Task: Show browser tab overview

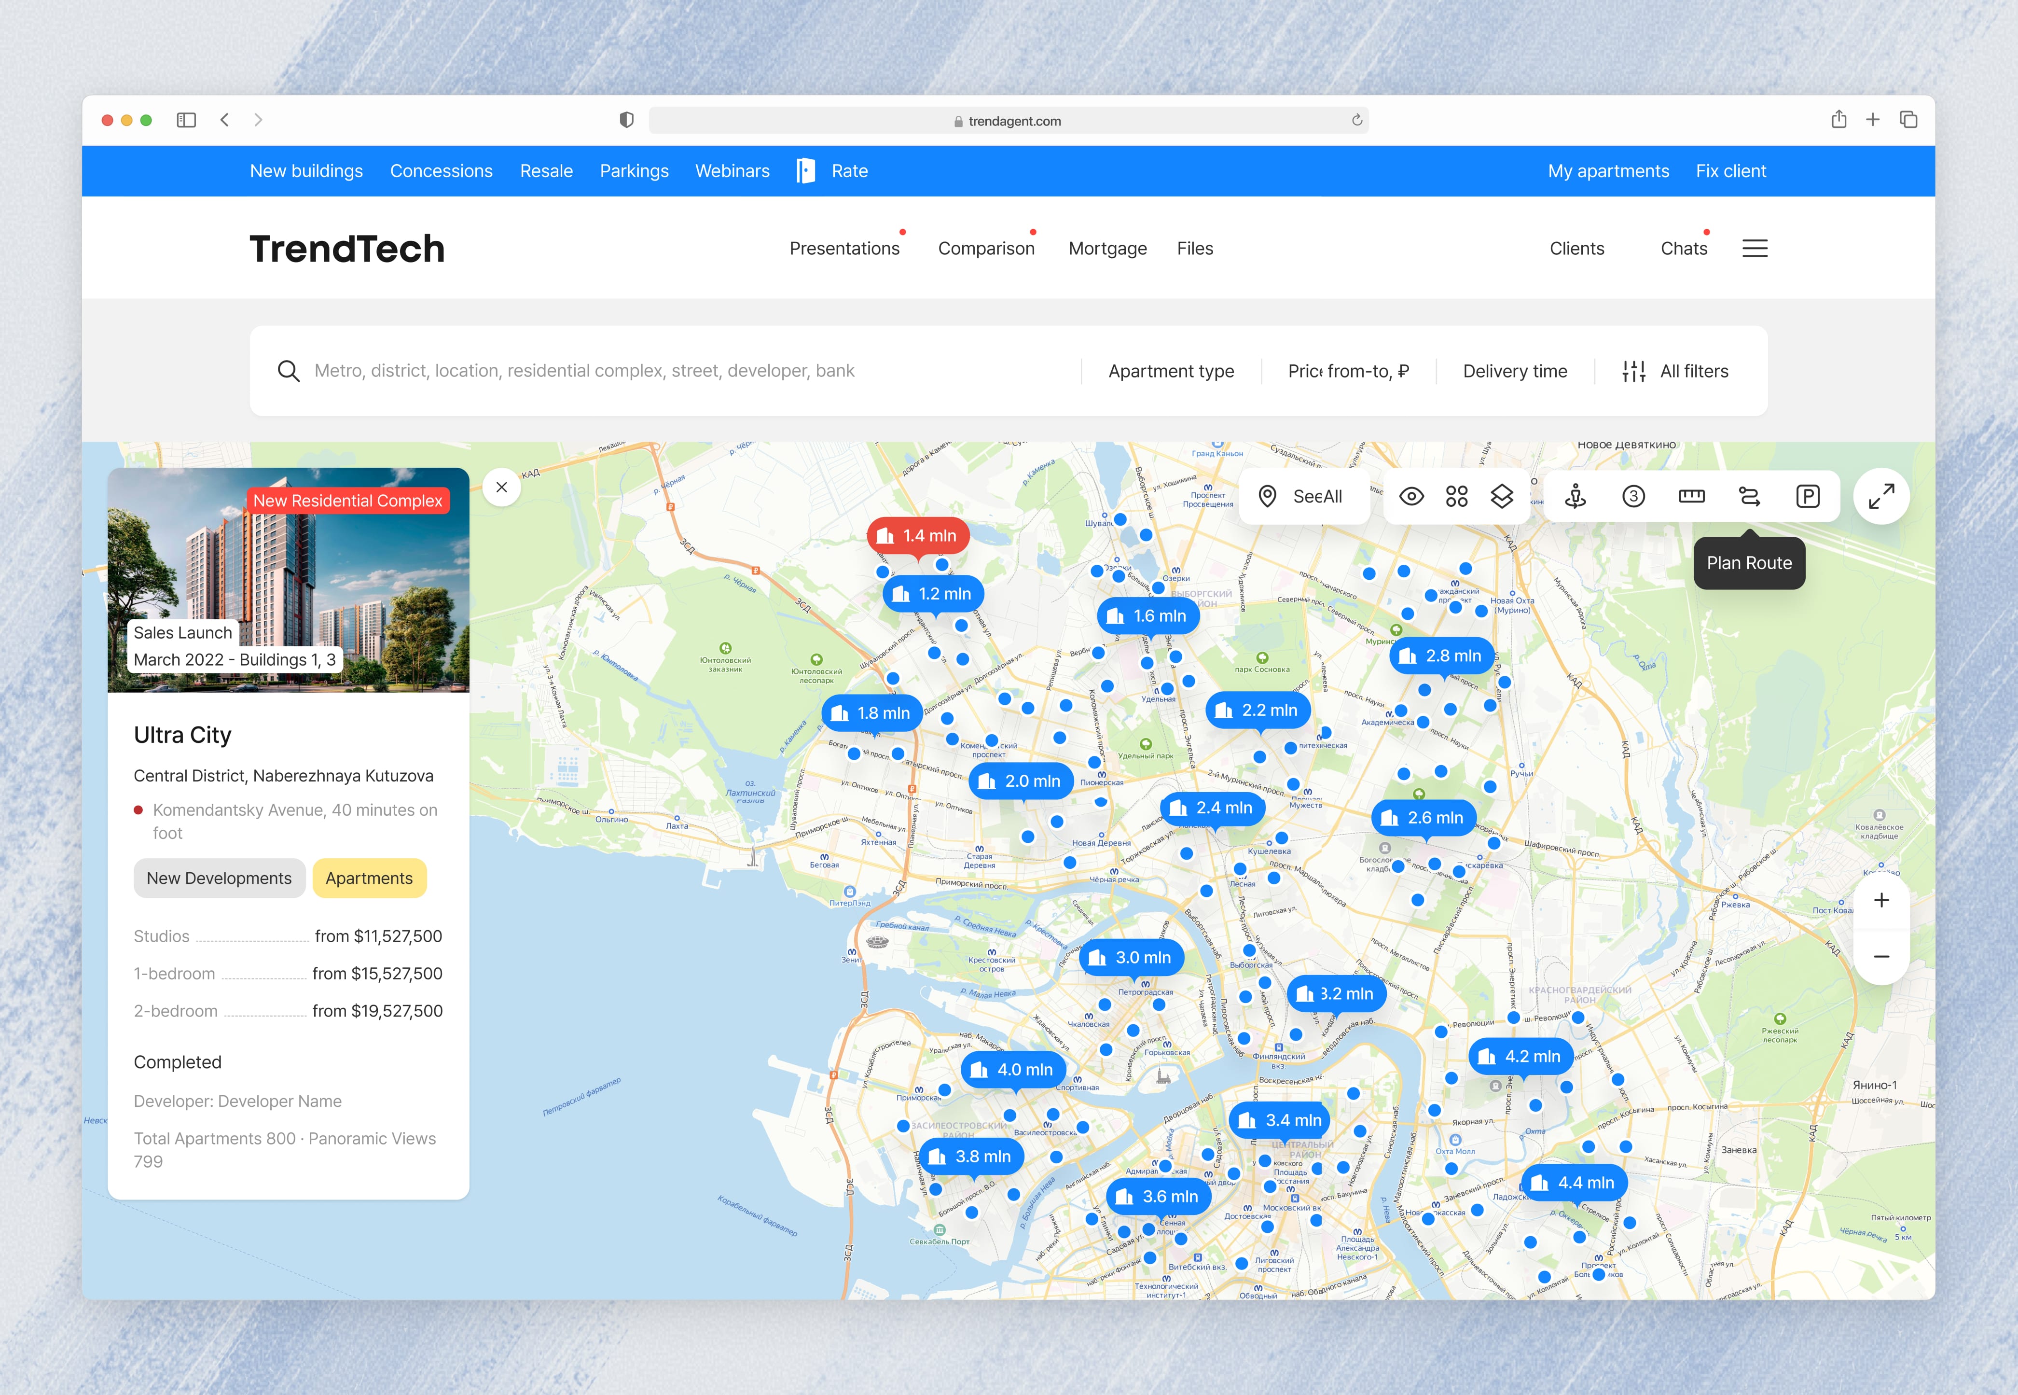Action: coord(1908,120)
